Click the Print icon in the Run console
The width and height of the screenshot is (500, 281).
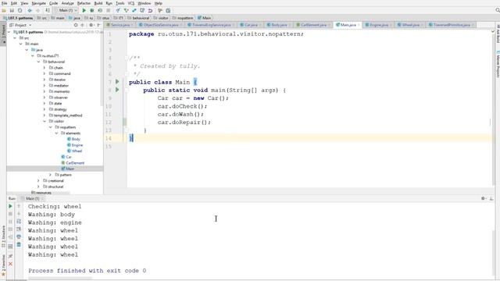19,237
